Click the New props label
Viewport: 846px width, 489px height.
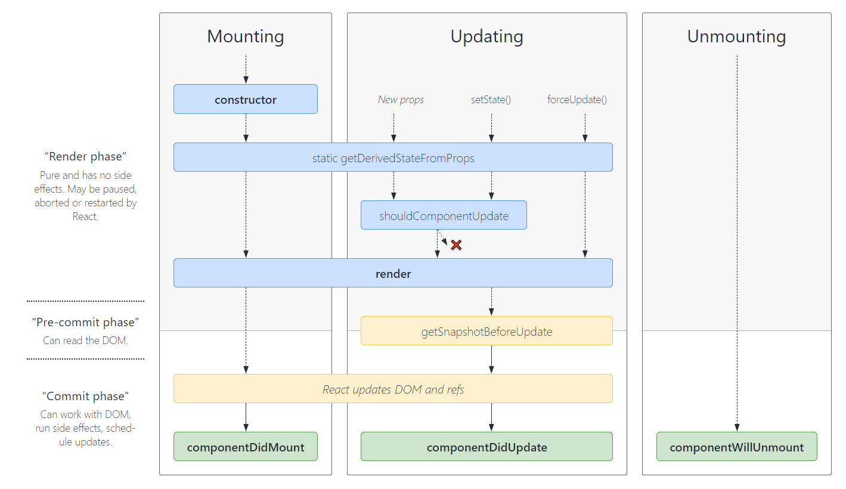401,100
